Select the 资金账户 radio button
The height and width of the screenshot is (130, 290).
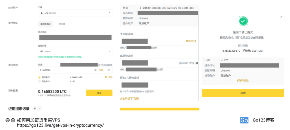[39, 81]
